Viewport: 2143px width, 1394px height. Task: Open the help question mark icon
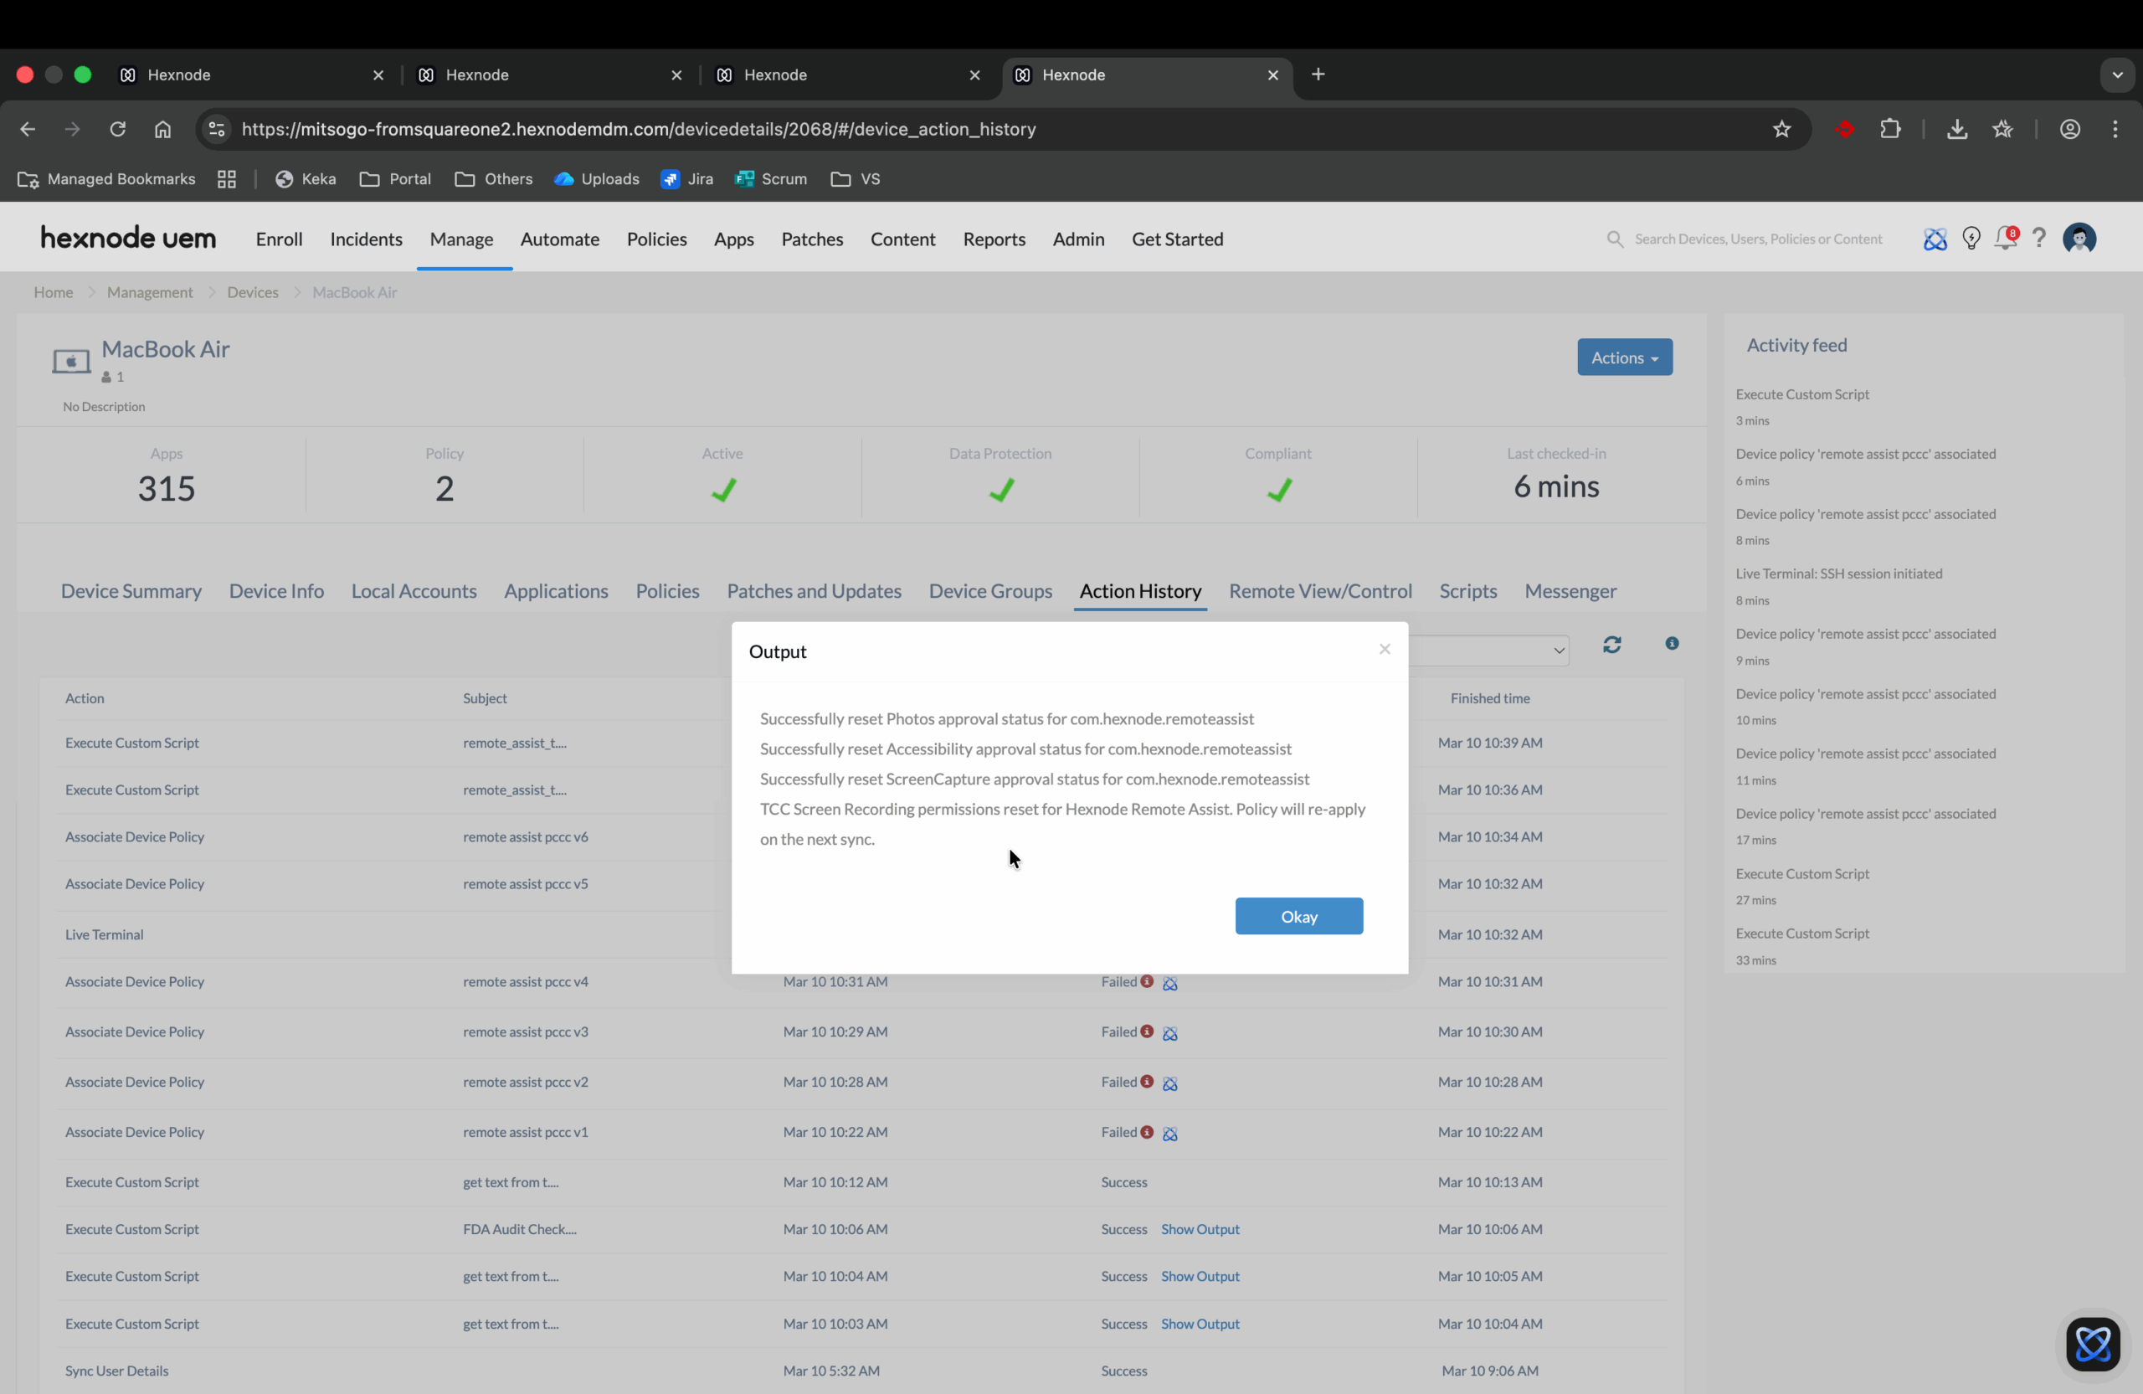[2038, 238]
